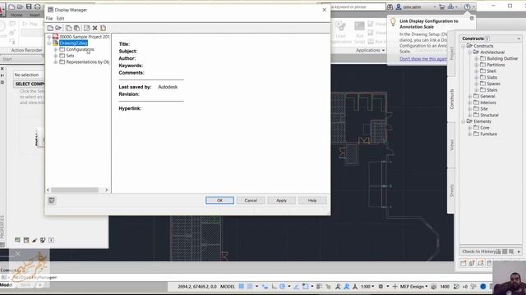
Task: Open the Project tab in Project Navigator
Action: tap(451, 53)
